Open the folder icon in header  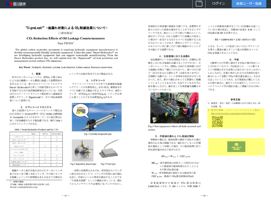(199, 4)
